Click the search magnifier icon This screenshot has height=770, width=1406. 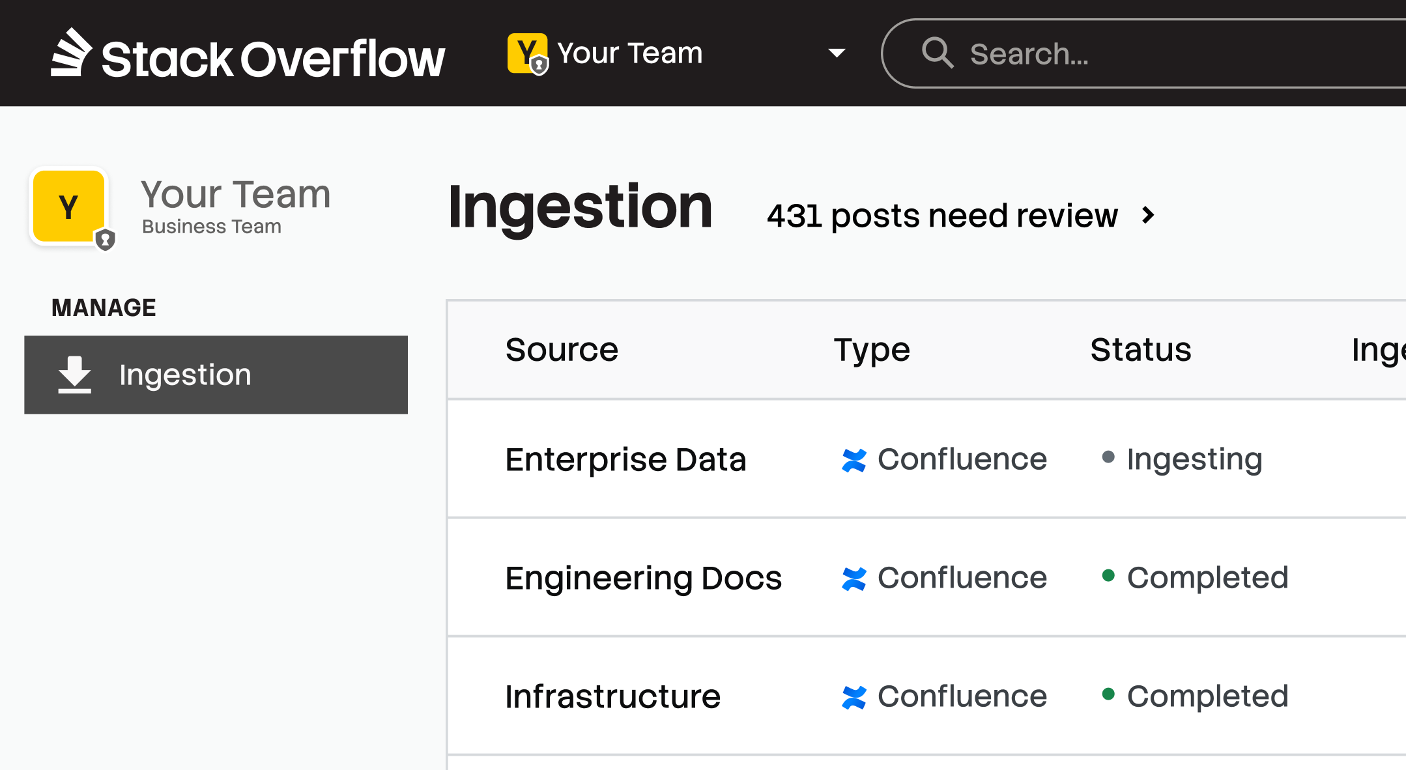(937, 53)
